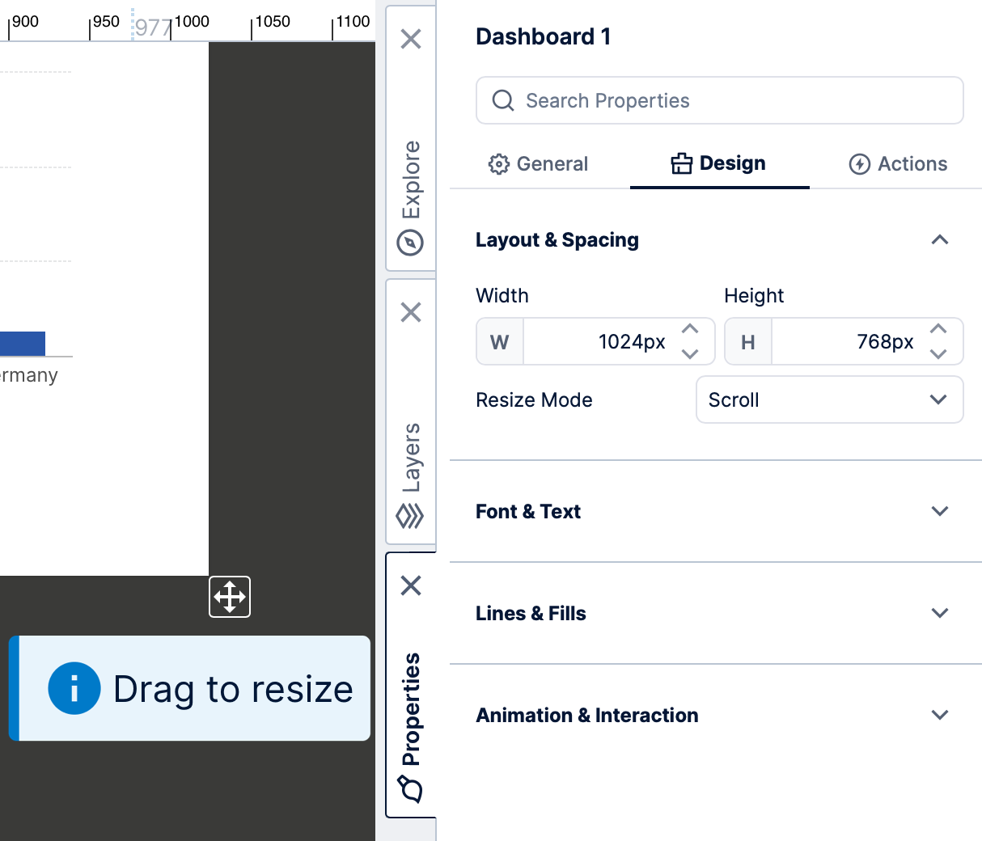Close the Properties side panel tab
This screenshot has width=982, height=841.
[x=411, y=585]
